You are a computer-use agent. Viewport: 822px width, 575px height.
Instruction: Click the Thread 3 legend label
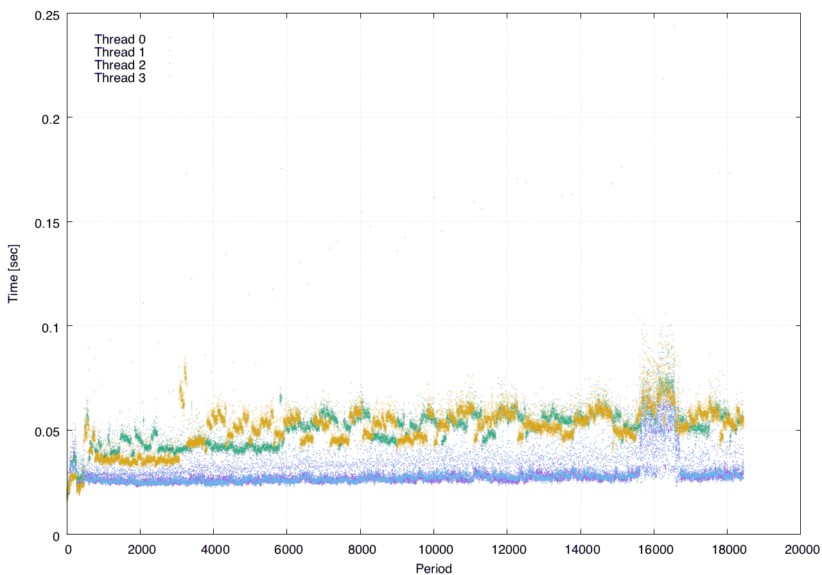coord(119,78)
